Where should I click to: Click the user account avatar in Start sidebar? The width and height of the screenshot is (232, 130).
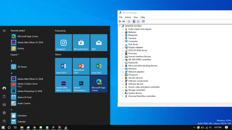(x=4, y=88)
